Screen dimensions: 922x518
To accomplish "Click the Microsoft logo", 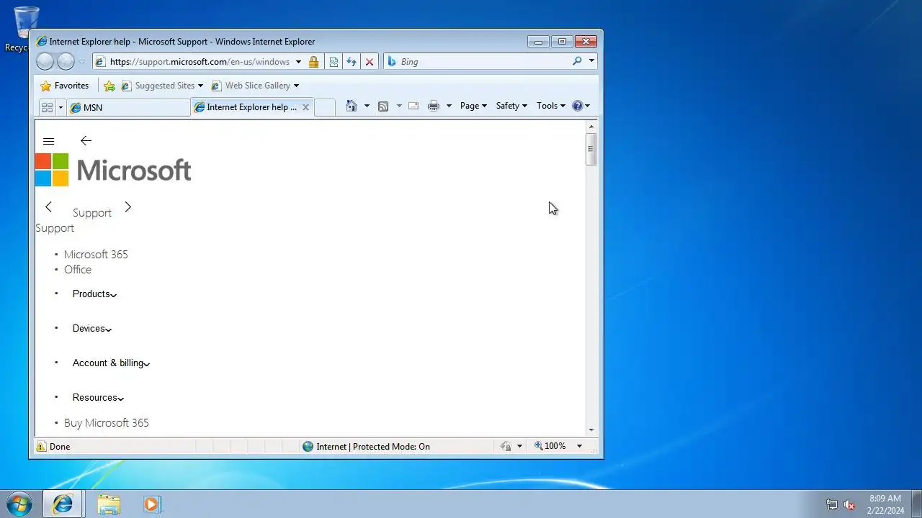I will tap(113, 170).
